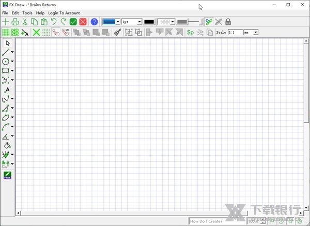Open the fill pattern dropdown
The height and width of the screenshot is (226, 310).
point(173,22)
